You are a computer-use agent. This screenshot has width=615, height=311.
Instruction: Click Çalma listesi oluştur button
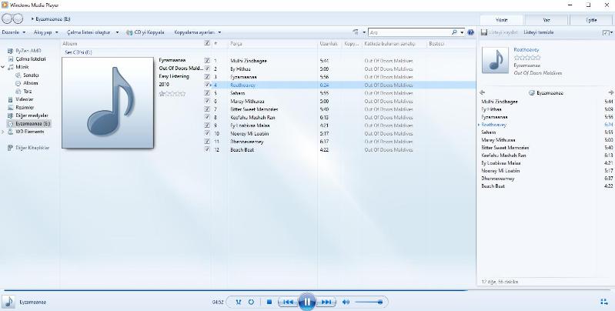coord(89,32)
